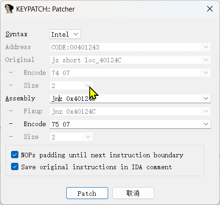The height and width of the screenshot is (205, 220).
Task: Click into the Assembly text field
Action: [130, 99]
